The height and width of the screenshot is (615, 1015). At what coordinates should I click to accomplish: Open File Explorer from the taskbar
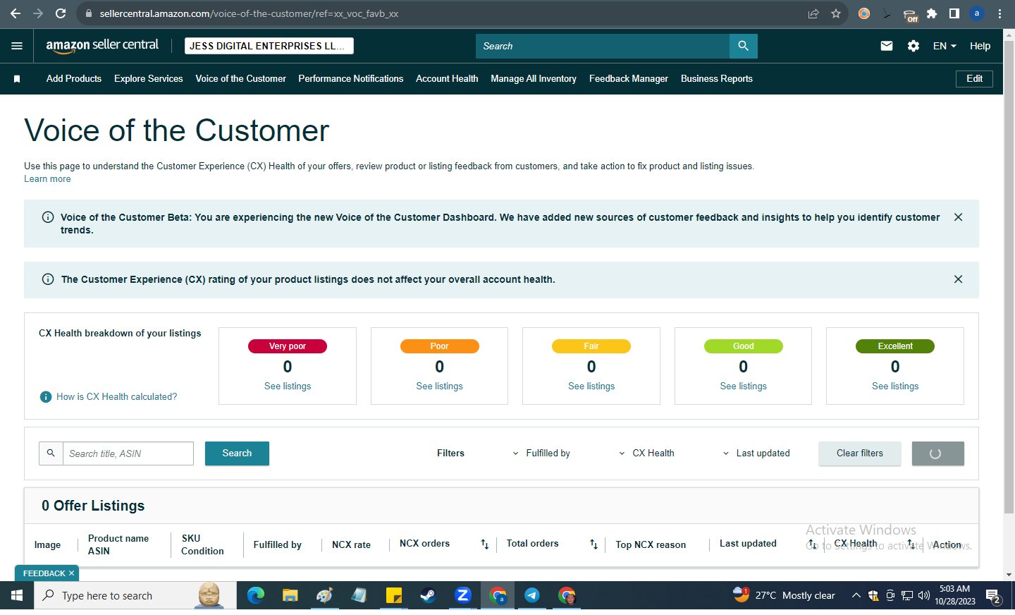click(290, 596)
